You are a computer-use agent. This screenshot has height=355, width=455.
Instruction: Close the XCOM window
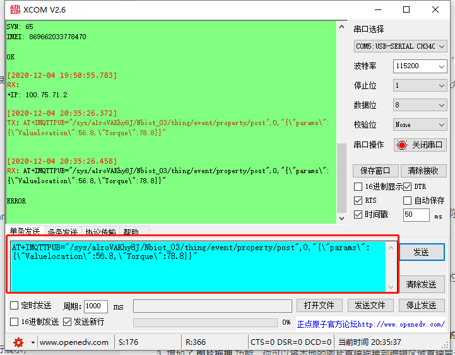(x=435, y=9)
